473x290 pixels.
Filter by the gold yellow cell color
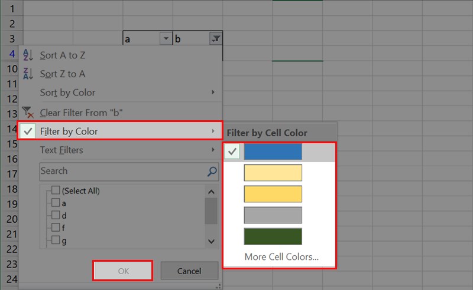[273, 194]
